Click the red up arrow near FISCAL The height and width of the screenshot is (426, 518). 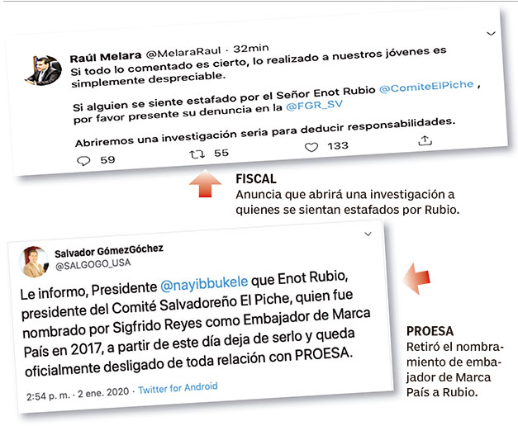205,183
